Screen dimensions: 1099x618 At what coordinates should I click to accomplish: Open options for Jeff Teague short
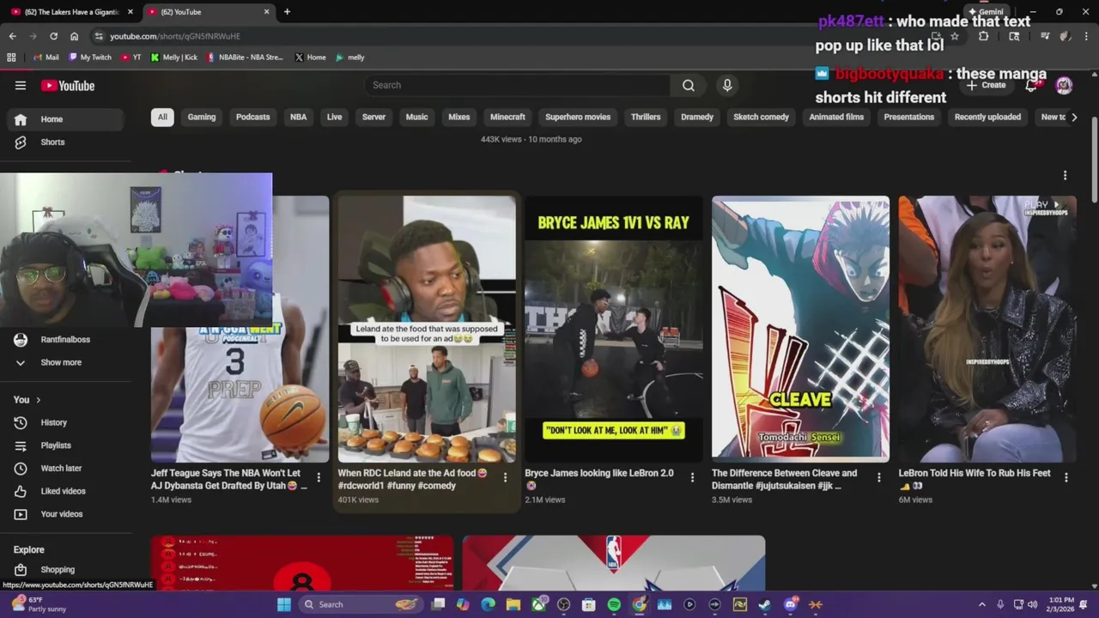click(x=319, y=477)
